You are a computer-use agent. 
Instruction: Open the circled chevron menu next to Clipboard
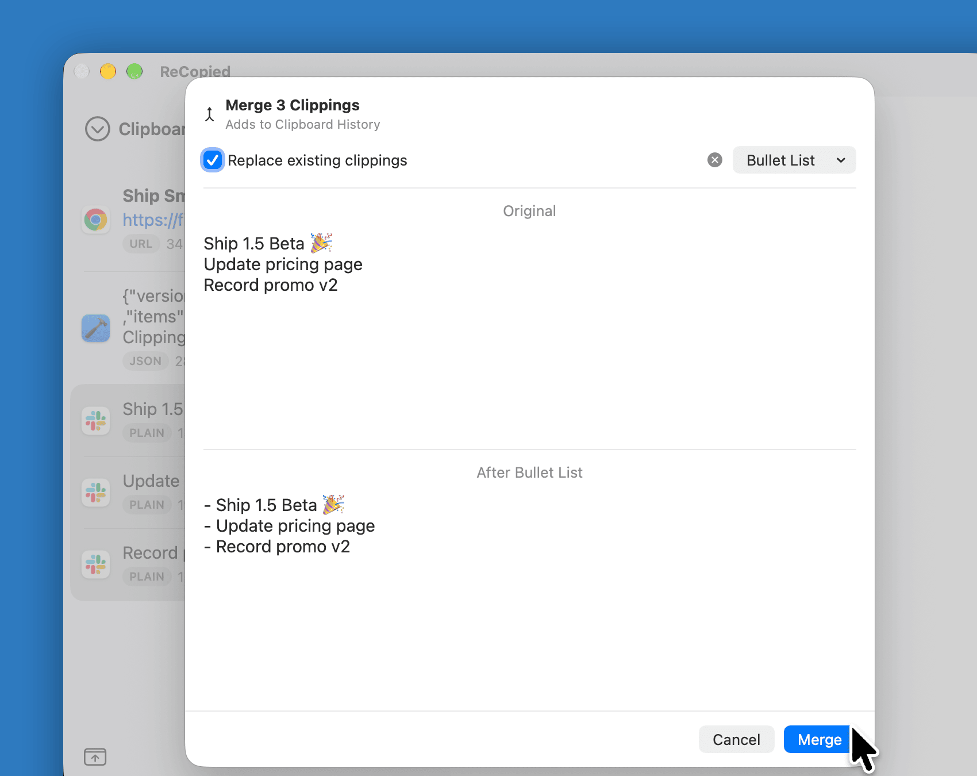97,129
